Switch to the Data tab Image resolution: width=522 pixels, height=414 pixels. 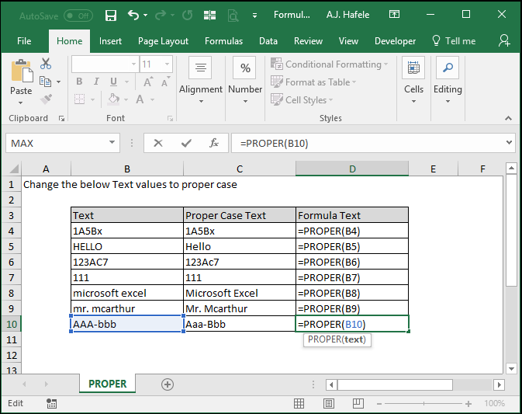tap(268, 41)
